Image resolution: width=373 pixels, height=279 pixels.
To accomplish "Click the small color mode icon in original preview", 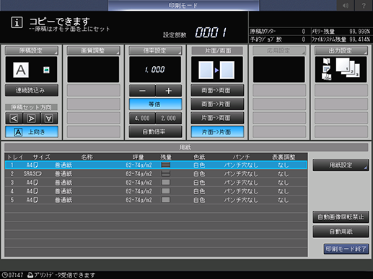I will 46,70.
